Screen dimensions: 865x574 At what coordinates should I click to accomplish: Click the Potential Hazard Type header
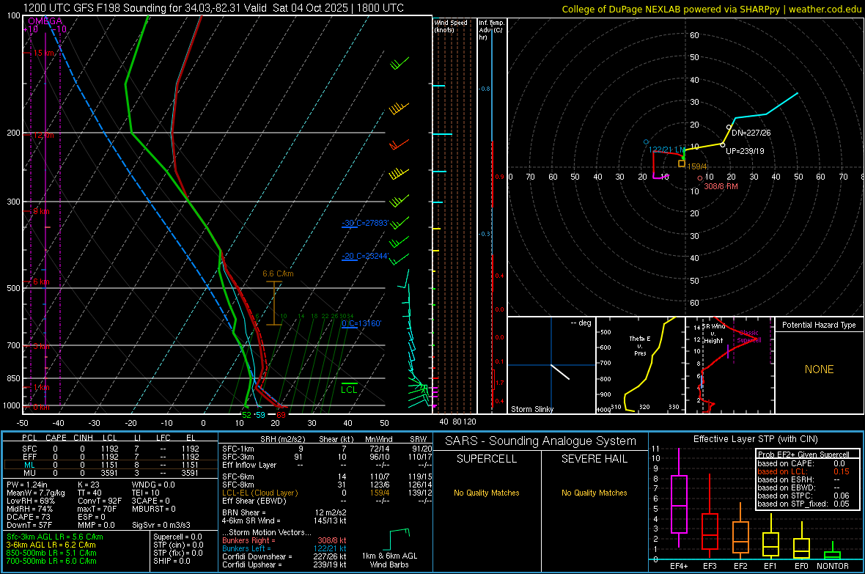tap(819, 325)
